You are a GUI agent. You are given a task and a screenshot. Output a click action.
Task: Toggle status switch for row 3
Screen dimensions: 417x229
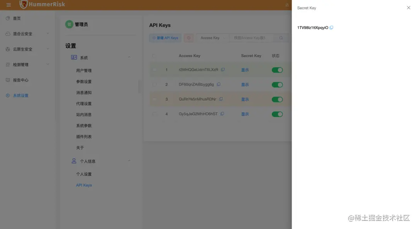277,99
